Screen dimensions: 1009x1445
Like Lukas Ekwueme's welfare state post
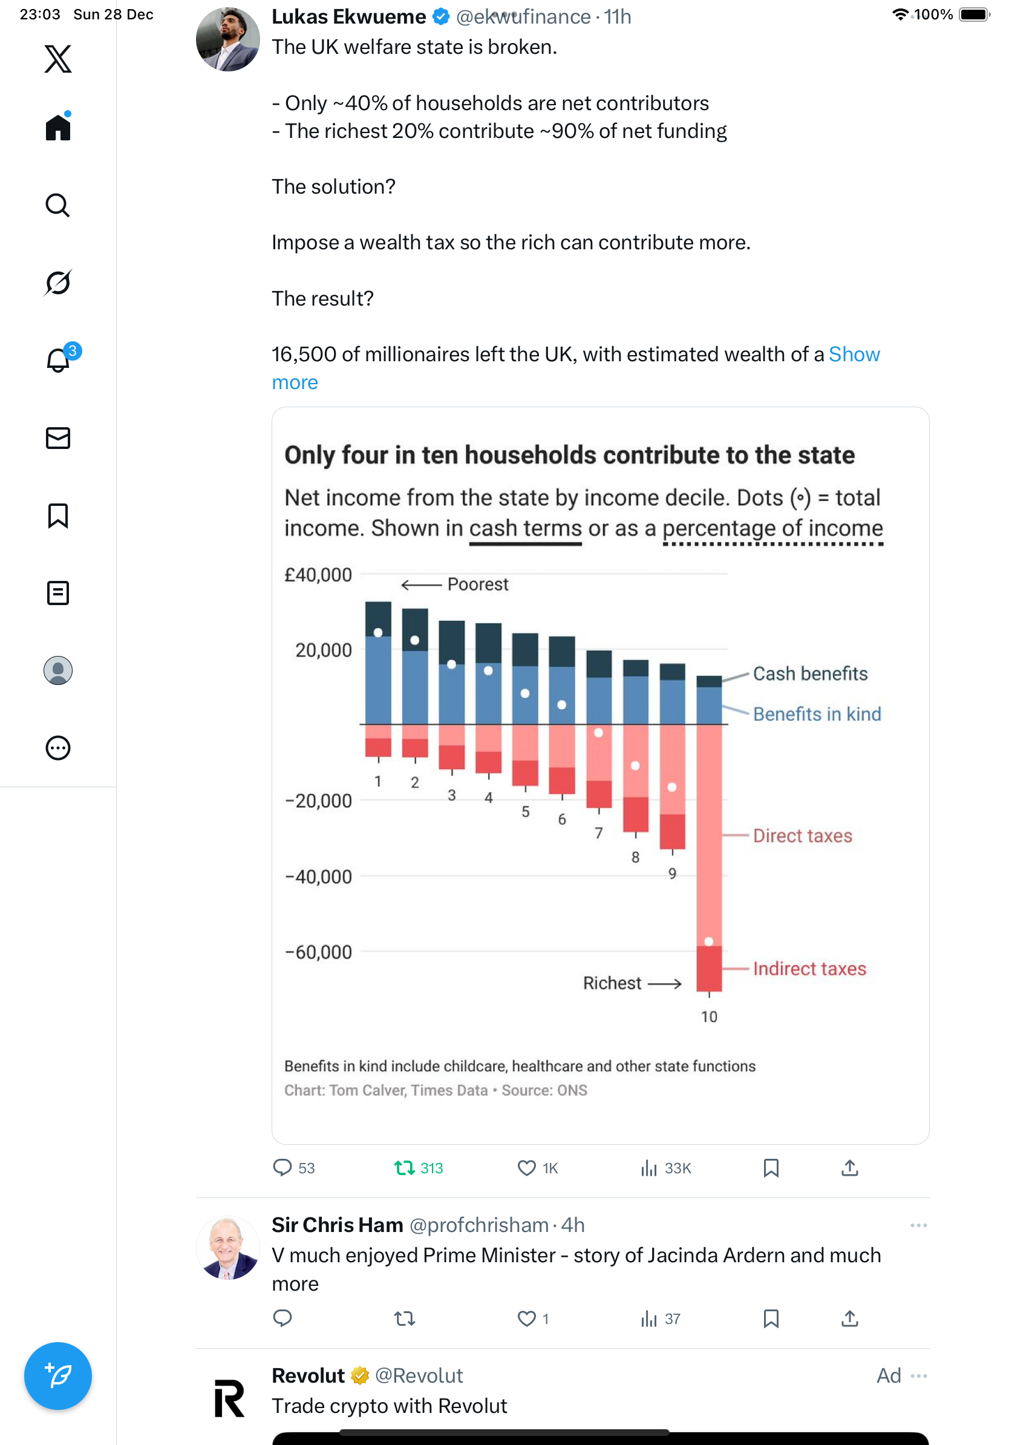526,1168
